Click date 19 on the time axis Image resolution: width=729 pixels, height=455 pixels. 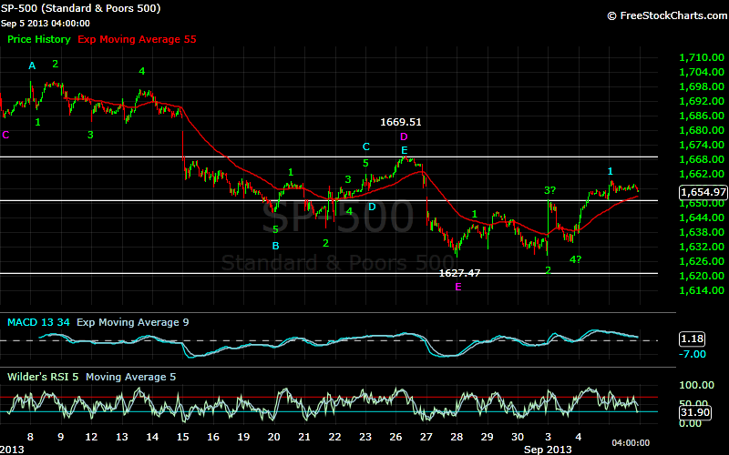[x=243, y=437]
